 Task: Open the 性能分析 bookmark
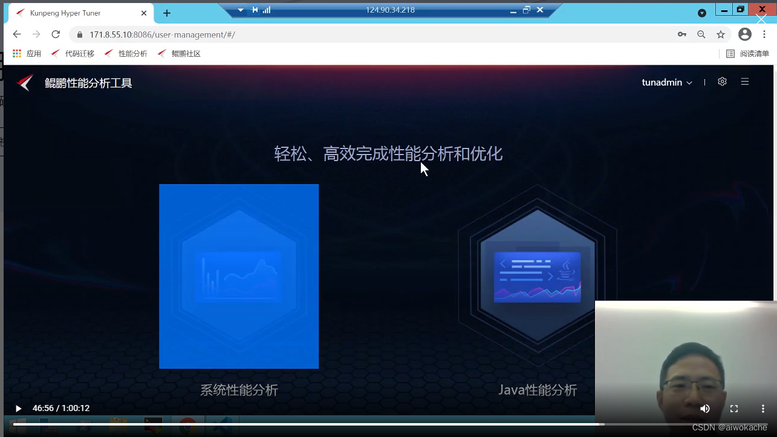coord(126,54)
